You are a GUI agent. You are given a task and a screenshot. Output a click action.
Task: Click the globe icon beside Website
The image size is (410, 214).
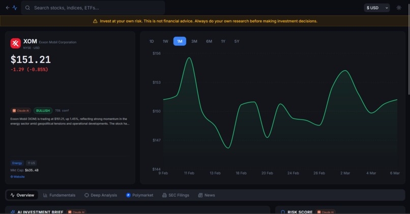12,176
